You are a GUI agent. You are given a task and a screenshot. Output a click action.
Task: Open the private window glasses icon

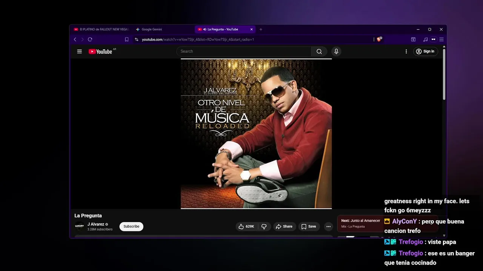(x=433, y=40)
